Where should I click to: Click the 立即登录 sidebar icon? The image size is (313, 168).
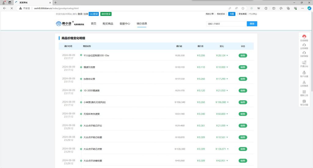(304, 83)
